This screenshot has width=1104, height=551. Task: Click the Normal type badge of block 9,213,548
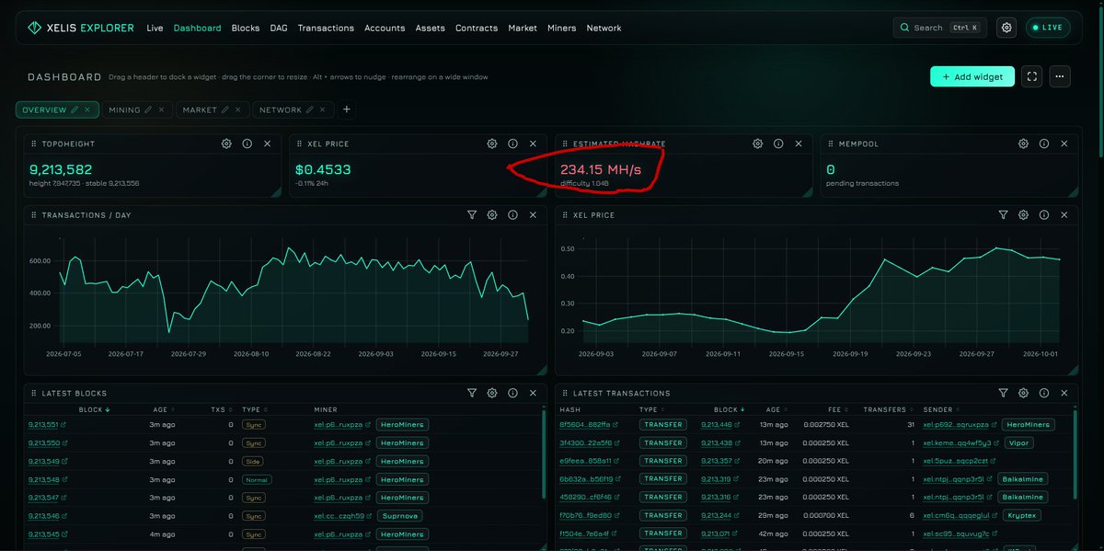tap(257, 479)
